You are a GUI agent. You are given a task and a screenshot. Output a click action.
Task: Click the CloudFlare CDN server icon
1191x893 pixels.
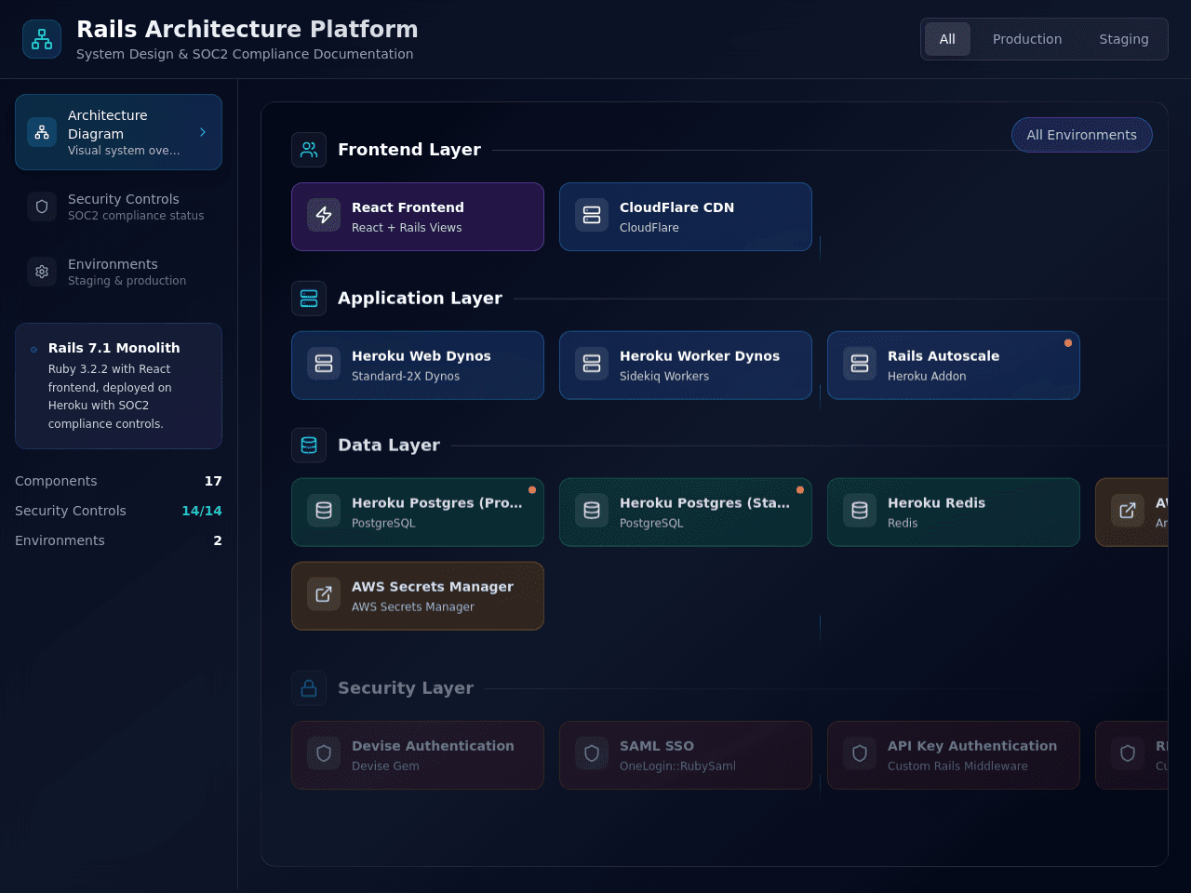point(592,215)
